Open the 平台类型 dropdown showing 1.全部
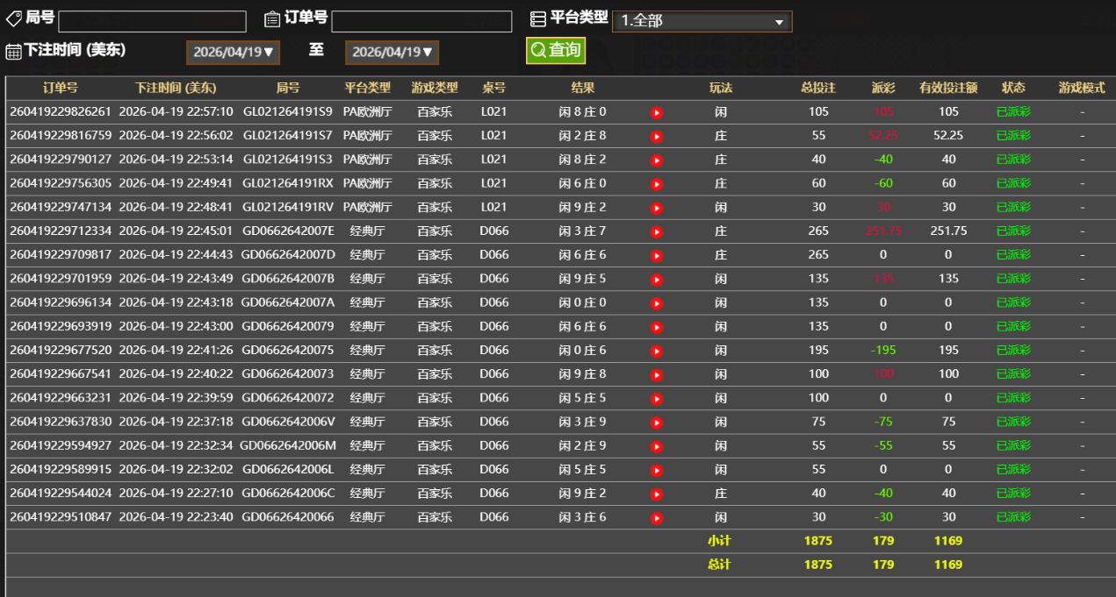 [702, 21]
